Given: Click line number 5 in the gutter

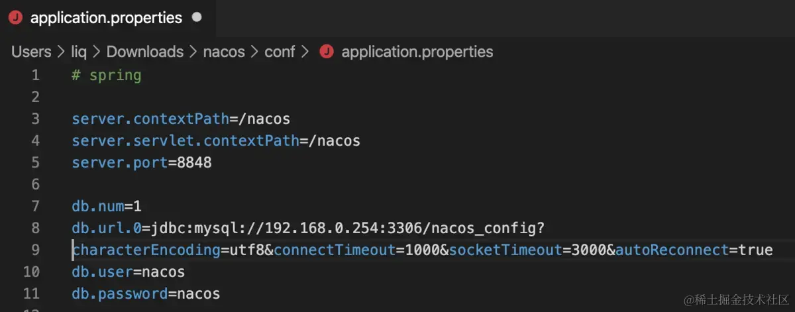Looking at the screenshot, I should 35,162.
